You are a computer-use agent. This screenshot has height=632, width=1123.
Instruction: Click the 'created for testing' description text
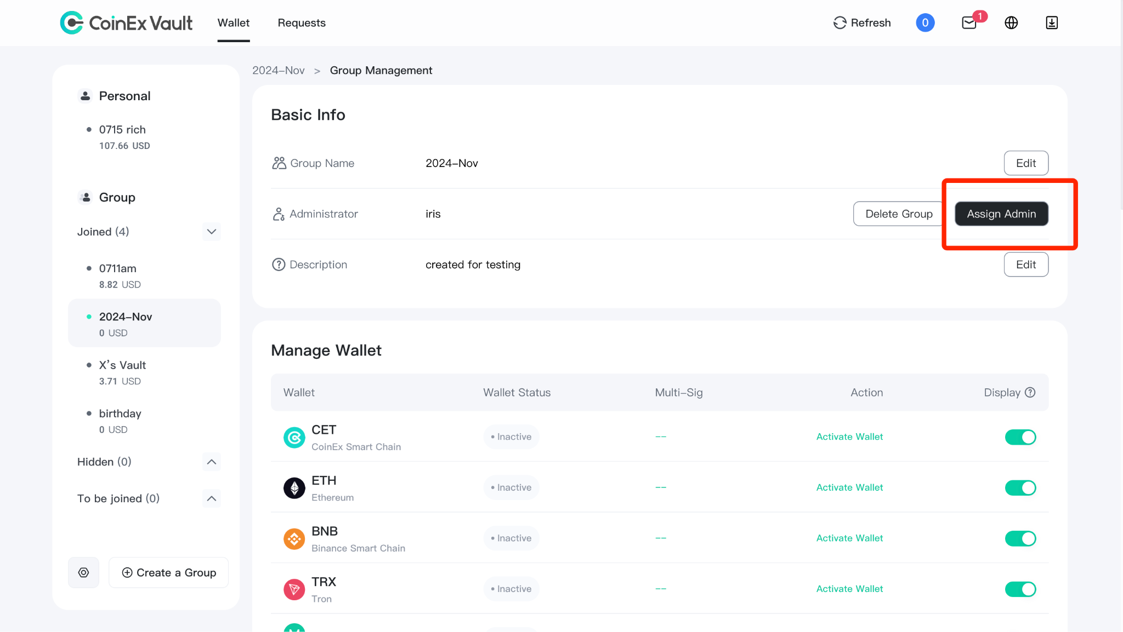point(473,265)
